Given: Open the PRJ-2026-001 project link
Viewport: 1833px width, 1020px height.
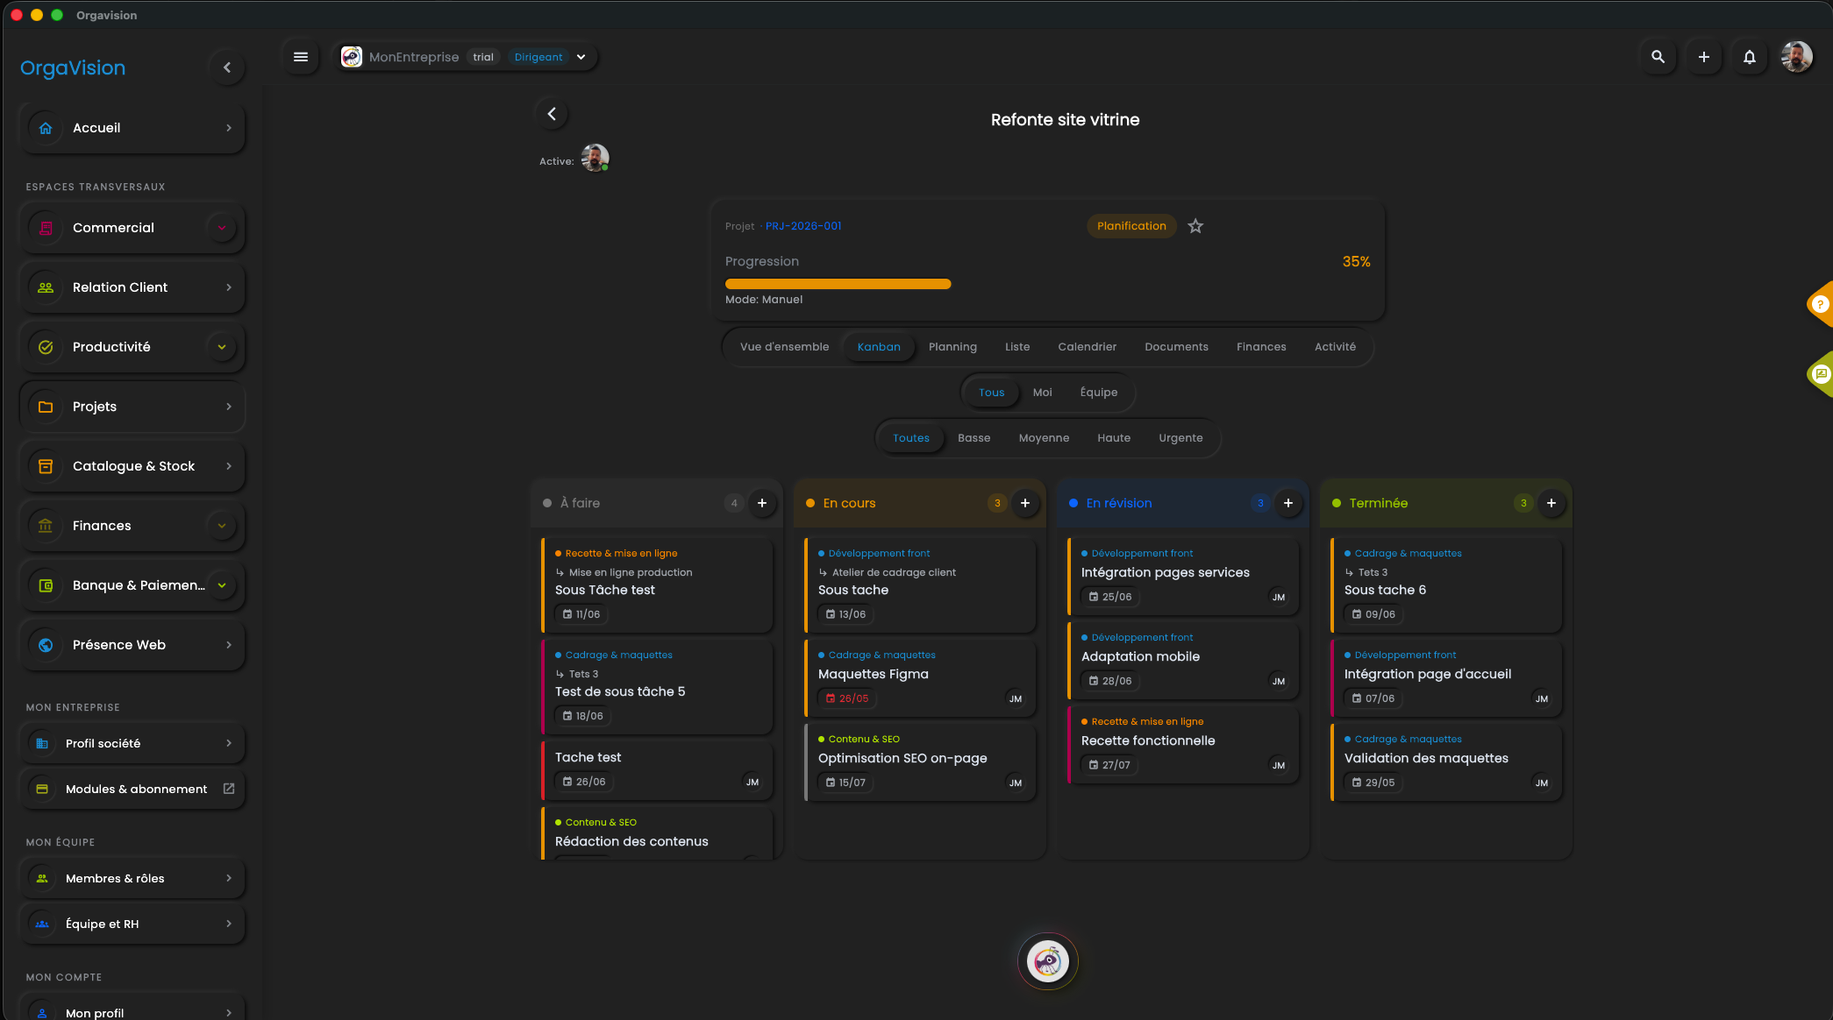Looking at the screenshot, I should 802,226.
